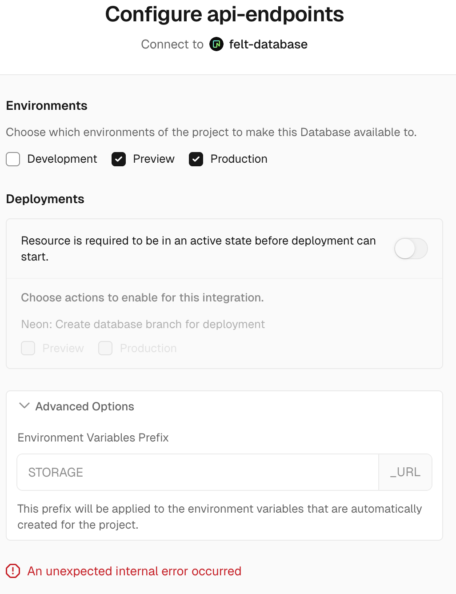Tick the Neon branch Production checkbox
The height and width of the screenshot is (594, 456).
105,348
